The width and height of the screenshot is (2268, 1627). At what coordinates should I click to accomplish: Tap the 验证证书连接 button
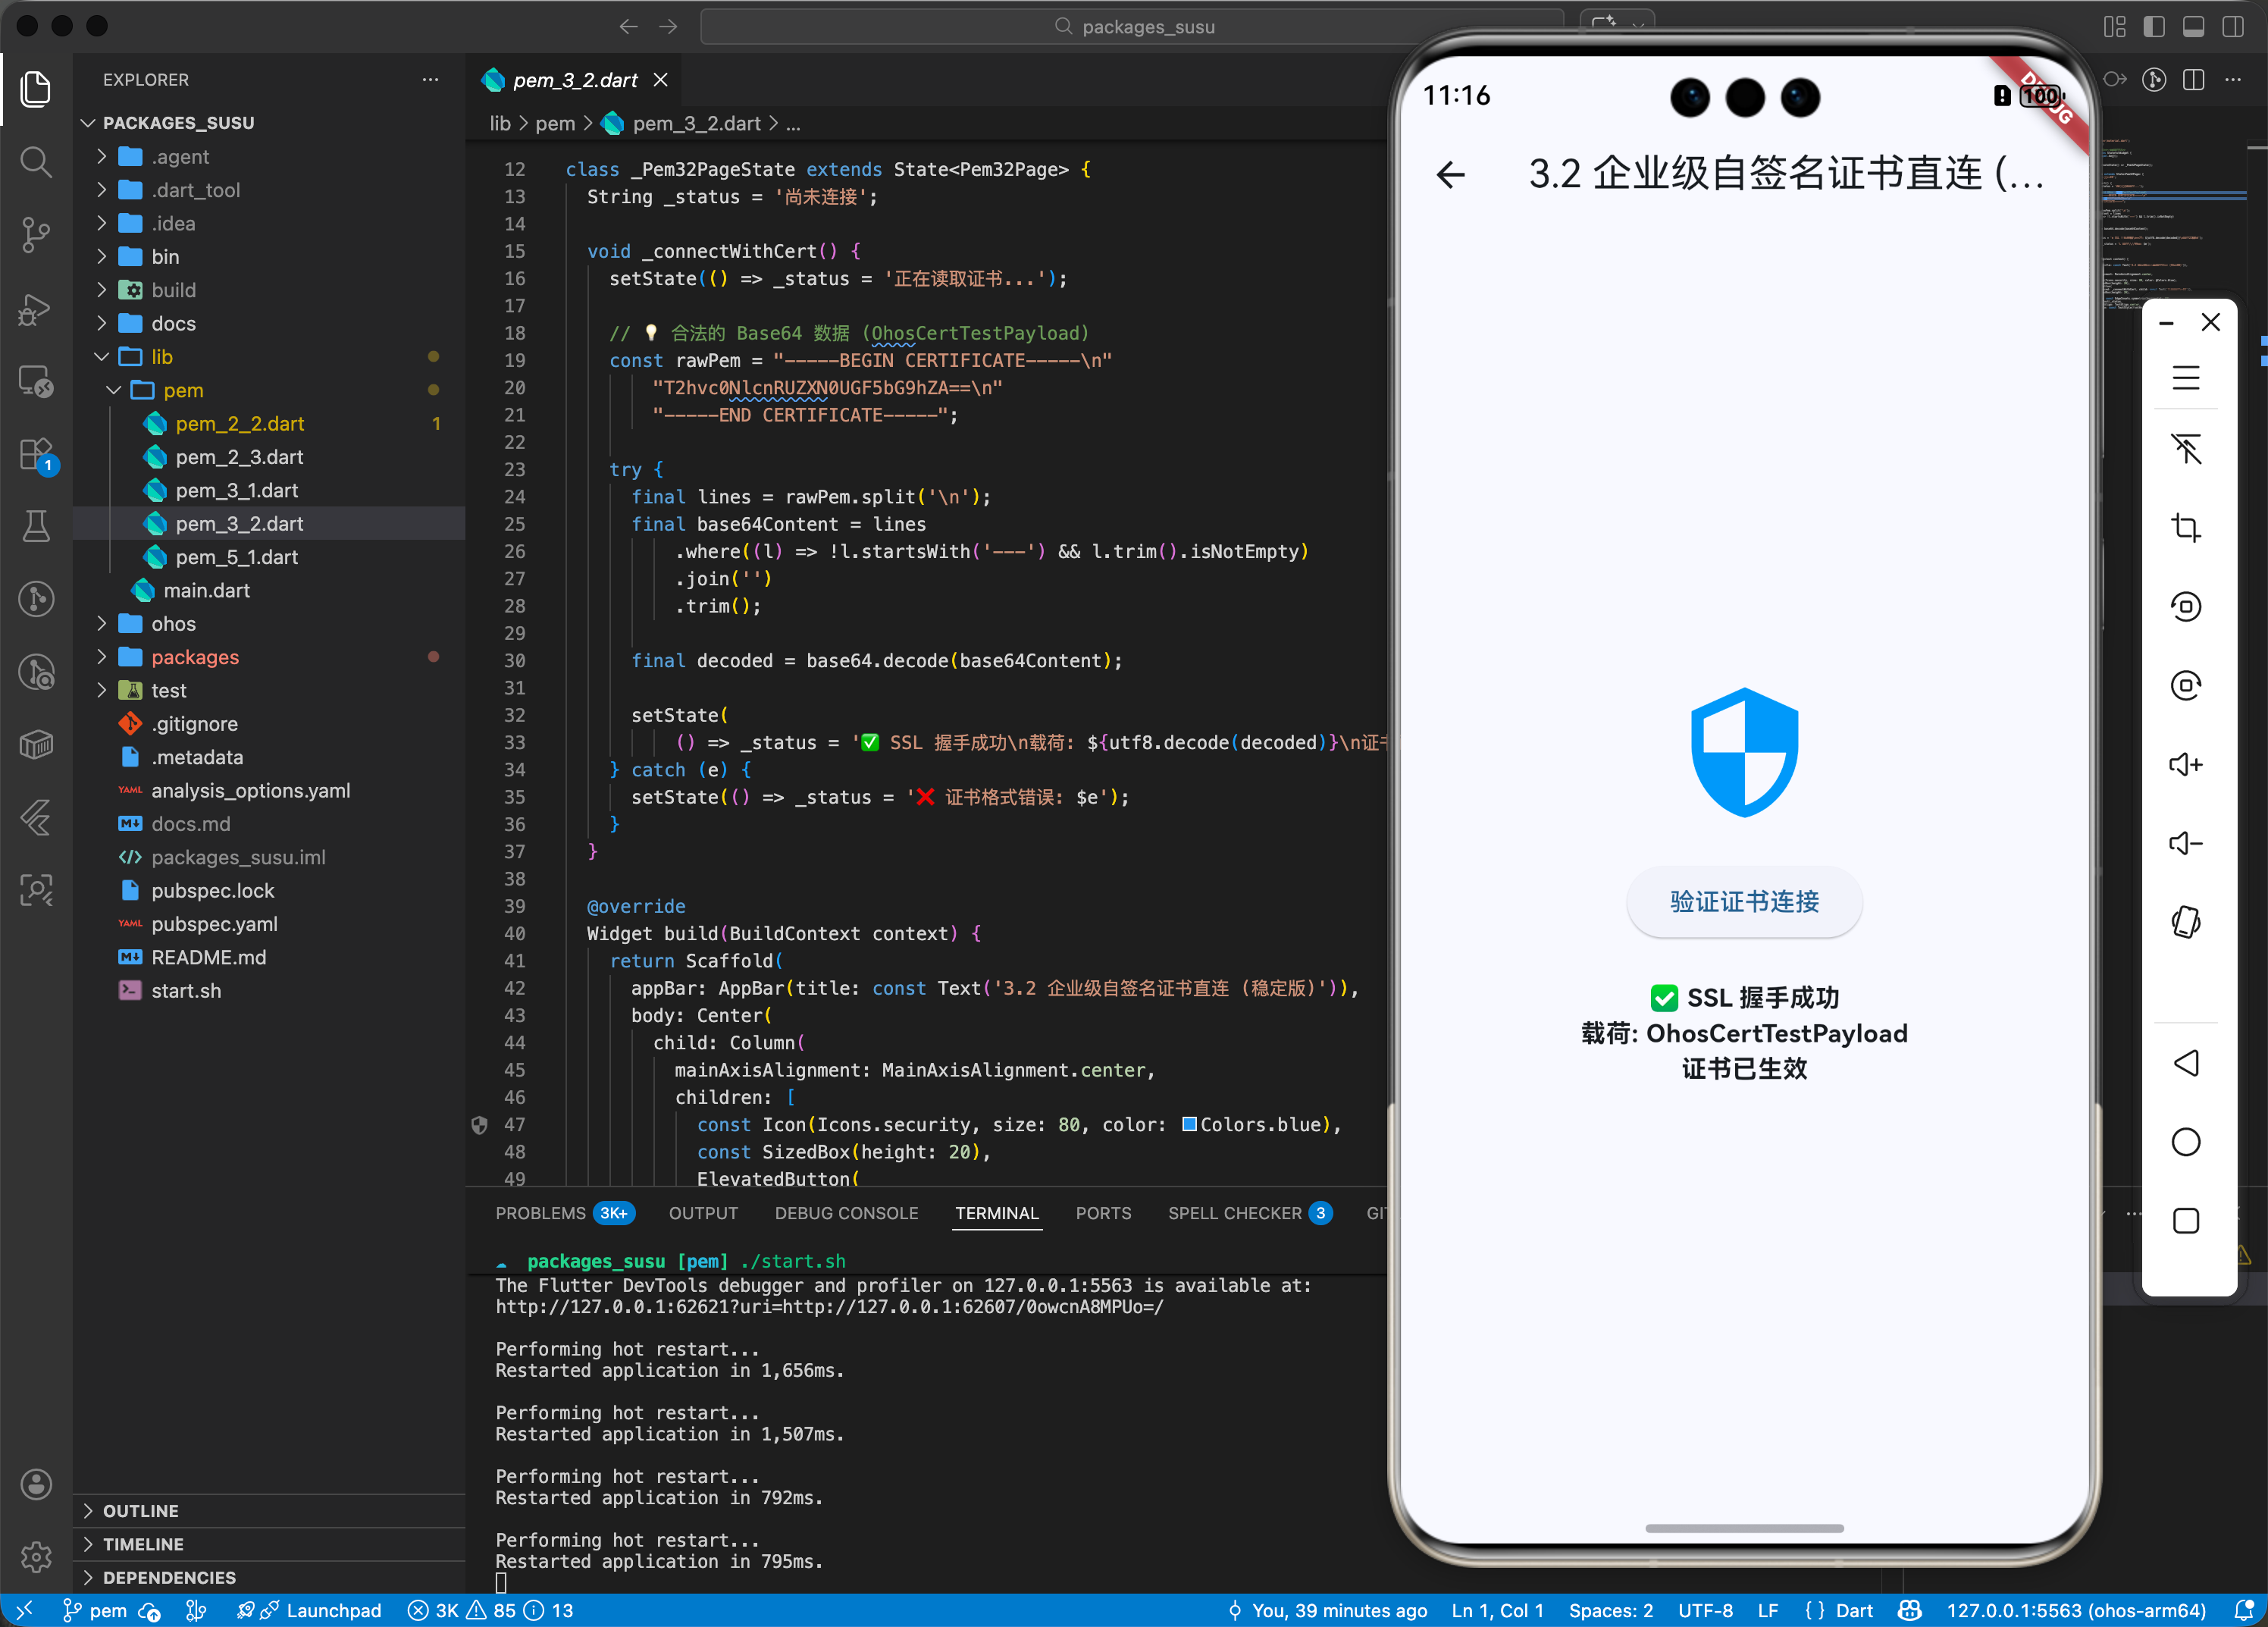tap(1743, 902)
